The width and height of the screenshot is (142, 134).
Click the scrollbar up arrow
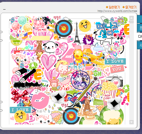click(x=132, y=18)
